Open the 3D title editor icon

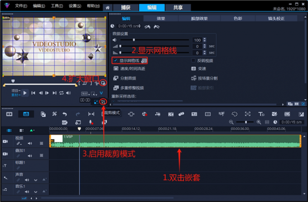point(261,114)
